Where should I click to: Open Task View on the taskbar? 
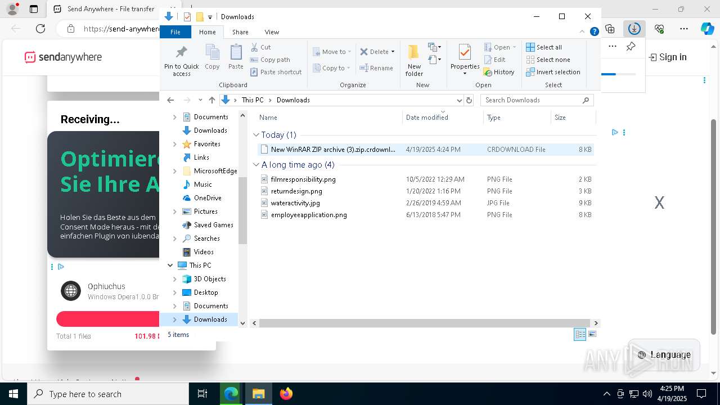coord(202,394)
